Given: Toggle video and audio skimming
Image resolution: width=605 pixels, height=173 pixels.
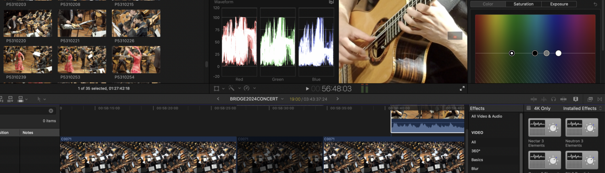Looking at the screenshot, I should click(534, 99).
